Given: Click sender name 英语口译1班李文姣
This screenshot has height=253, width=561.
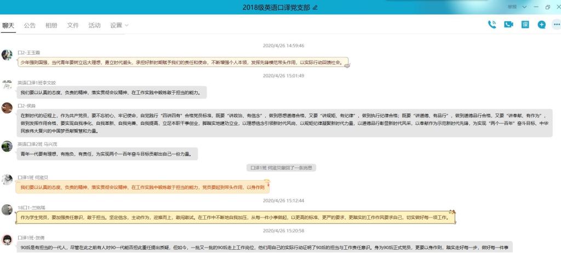Looking at the screenshot, I should pyautogui.click(x=37, y=83).
